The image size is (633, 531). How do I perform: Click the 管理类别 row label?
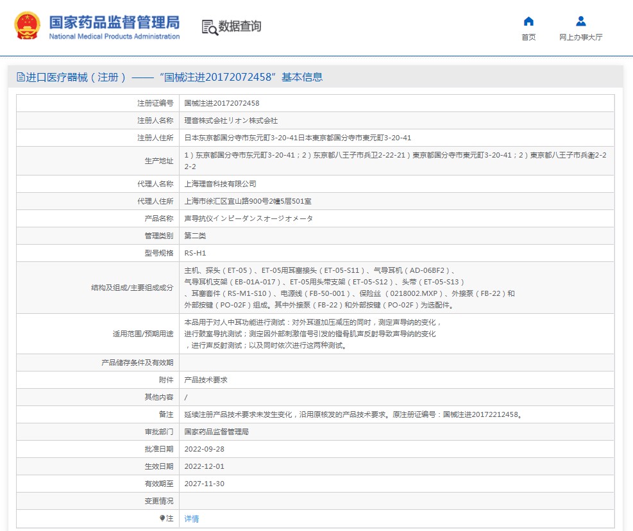pos(158,236)
